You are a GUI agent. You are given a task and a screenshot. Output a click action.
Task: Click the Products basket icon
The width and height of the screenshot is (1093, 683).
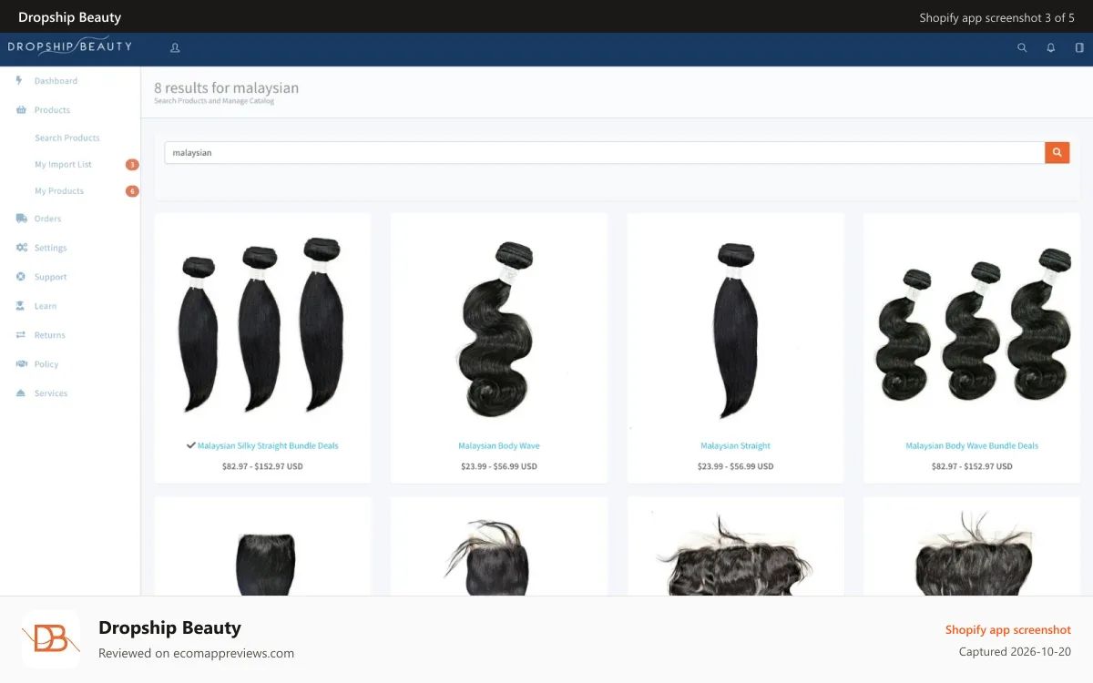pyautogui.click(x=21, y=110)
